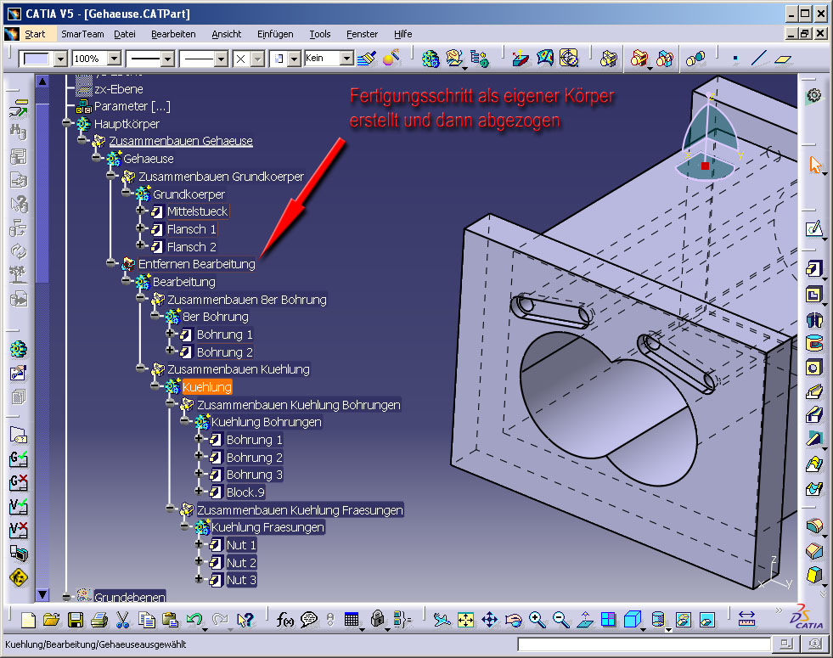Select the Plane creation tool
Viewport: 833px width, 658px height.
pos(783,59)
